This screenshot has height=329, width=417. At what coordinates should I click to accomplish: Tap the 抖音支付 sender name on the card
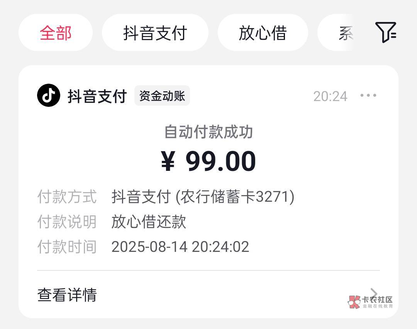(97, 96)
